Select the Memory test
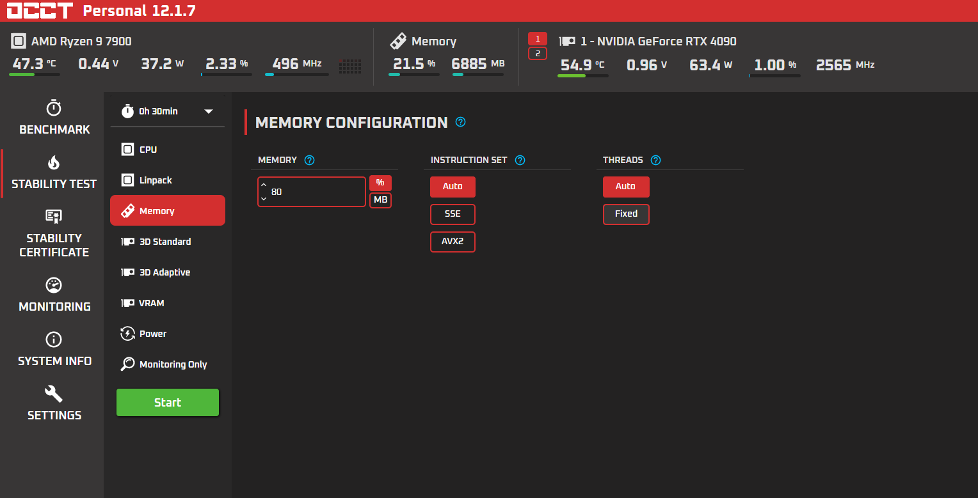 (x=168, y=211)
